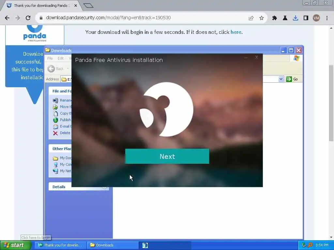Screen dimensions: 334x250
Task: Go back in Chrome browser
Action: [7, 18]
